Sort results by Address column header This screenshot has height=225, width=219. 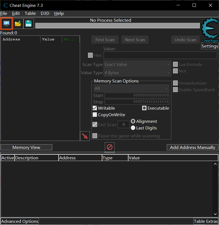pos(21,39)
